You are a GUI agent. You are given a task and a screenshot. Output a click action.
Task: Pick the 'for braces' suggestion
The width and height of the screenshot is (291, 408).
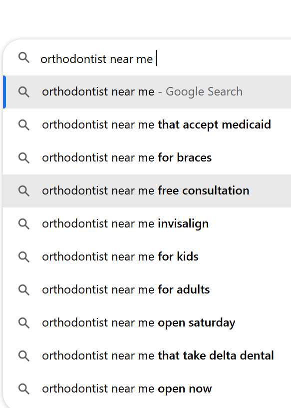(147, 158)
